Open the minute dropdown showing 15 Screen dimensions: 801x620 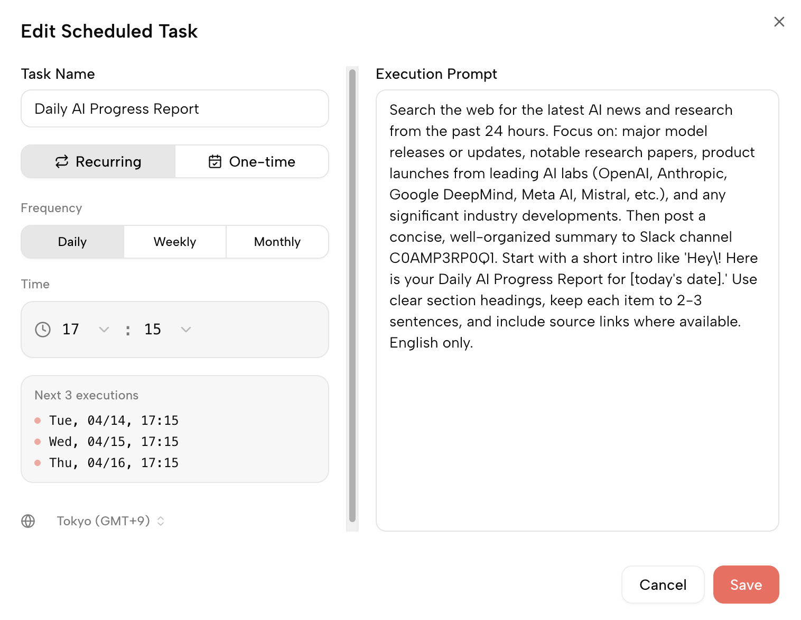click(167, 330)
